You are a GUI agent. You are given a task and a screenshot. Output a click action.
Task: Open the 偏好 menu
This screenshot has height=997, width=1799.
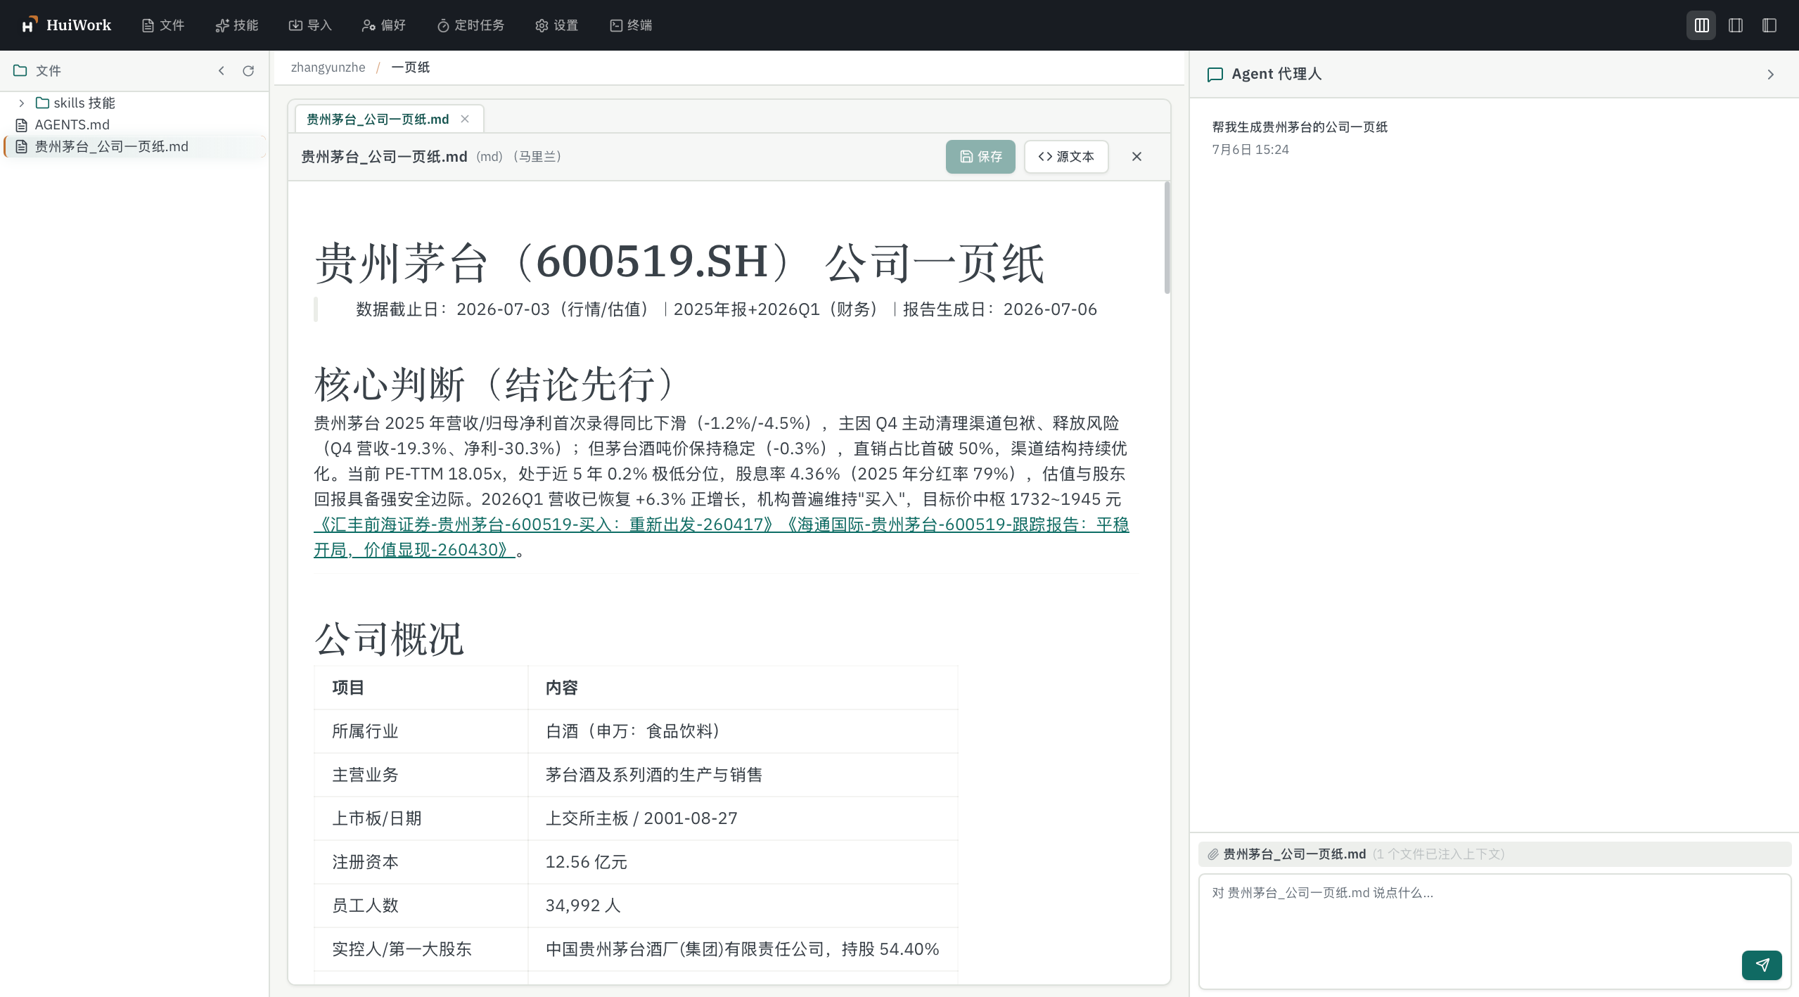pyautogui.click(x=384, y=25)
